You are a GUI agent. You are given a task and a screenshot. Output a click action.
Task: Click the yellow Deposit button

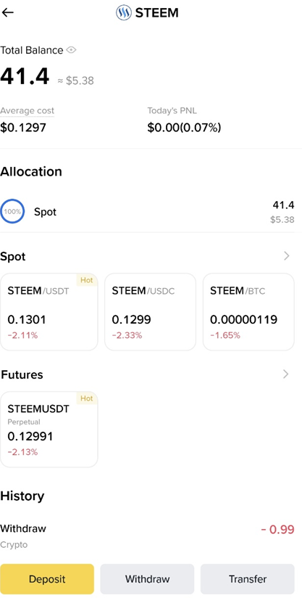coord(47,579)
